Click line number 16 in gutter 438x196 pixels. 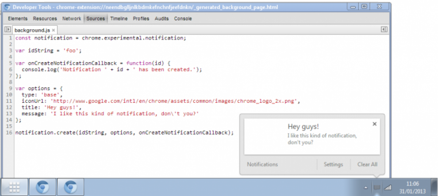[11, 133]
